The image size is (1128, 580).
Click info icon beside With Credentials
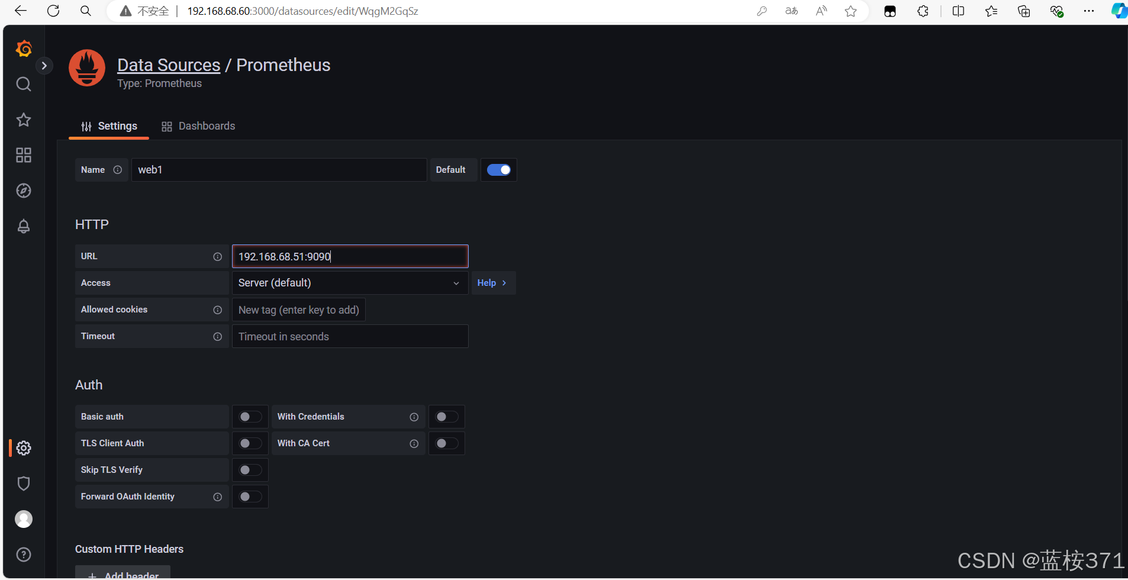(x=414, y=417)
